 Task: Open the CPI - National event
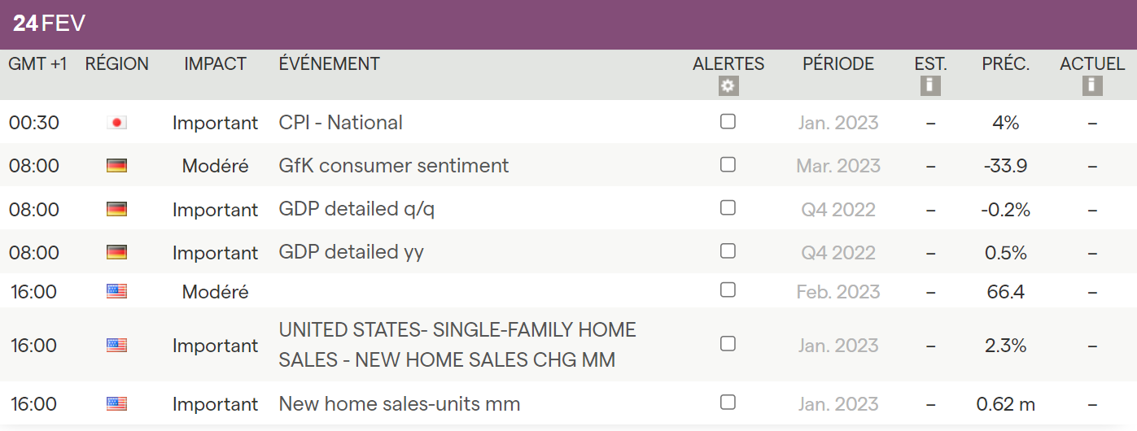(340, 123)
